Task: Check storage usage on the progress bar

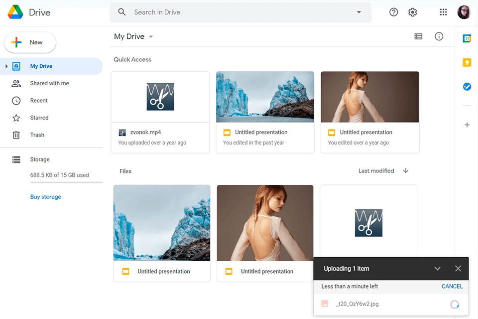Action: 66,183
